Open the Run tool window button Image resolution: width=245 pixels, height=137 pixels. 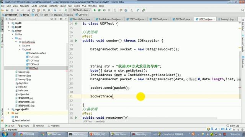10,126
